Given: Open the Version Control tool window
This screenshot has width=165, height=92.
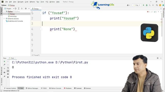Looking at the screenshot, I should coord(10,88).
